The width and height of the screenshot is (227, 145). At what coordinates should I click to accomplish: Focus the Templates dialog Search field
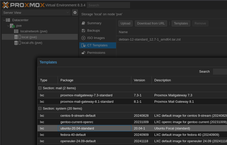220,72
